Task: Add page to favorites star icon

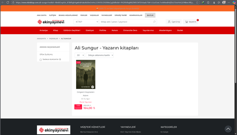Action: (197, 3)
